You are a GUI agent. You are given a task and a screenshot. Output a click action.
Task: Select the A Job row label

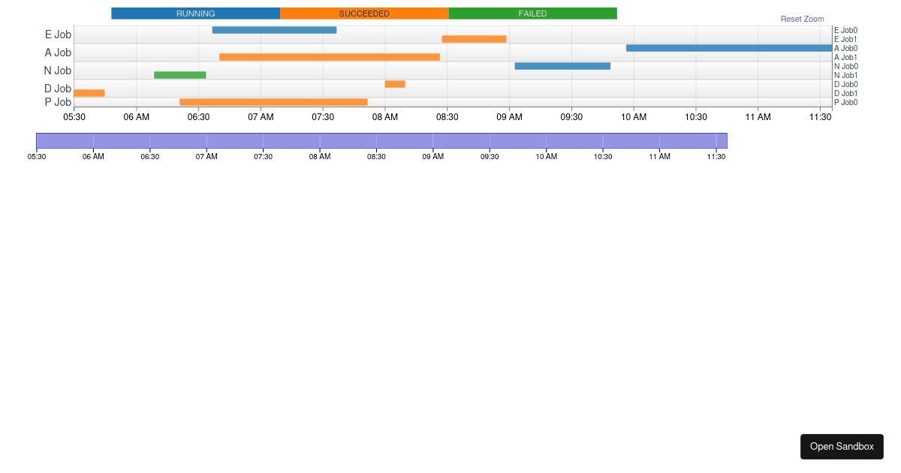click(x=58, y=53)
